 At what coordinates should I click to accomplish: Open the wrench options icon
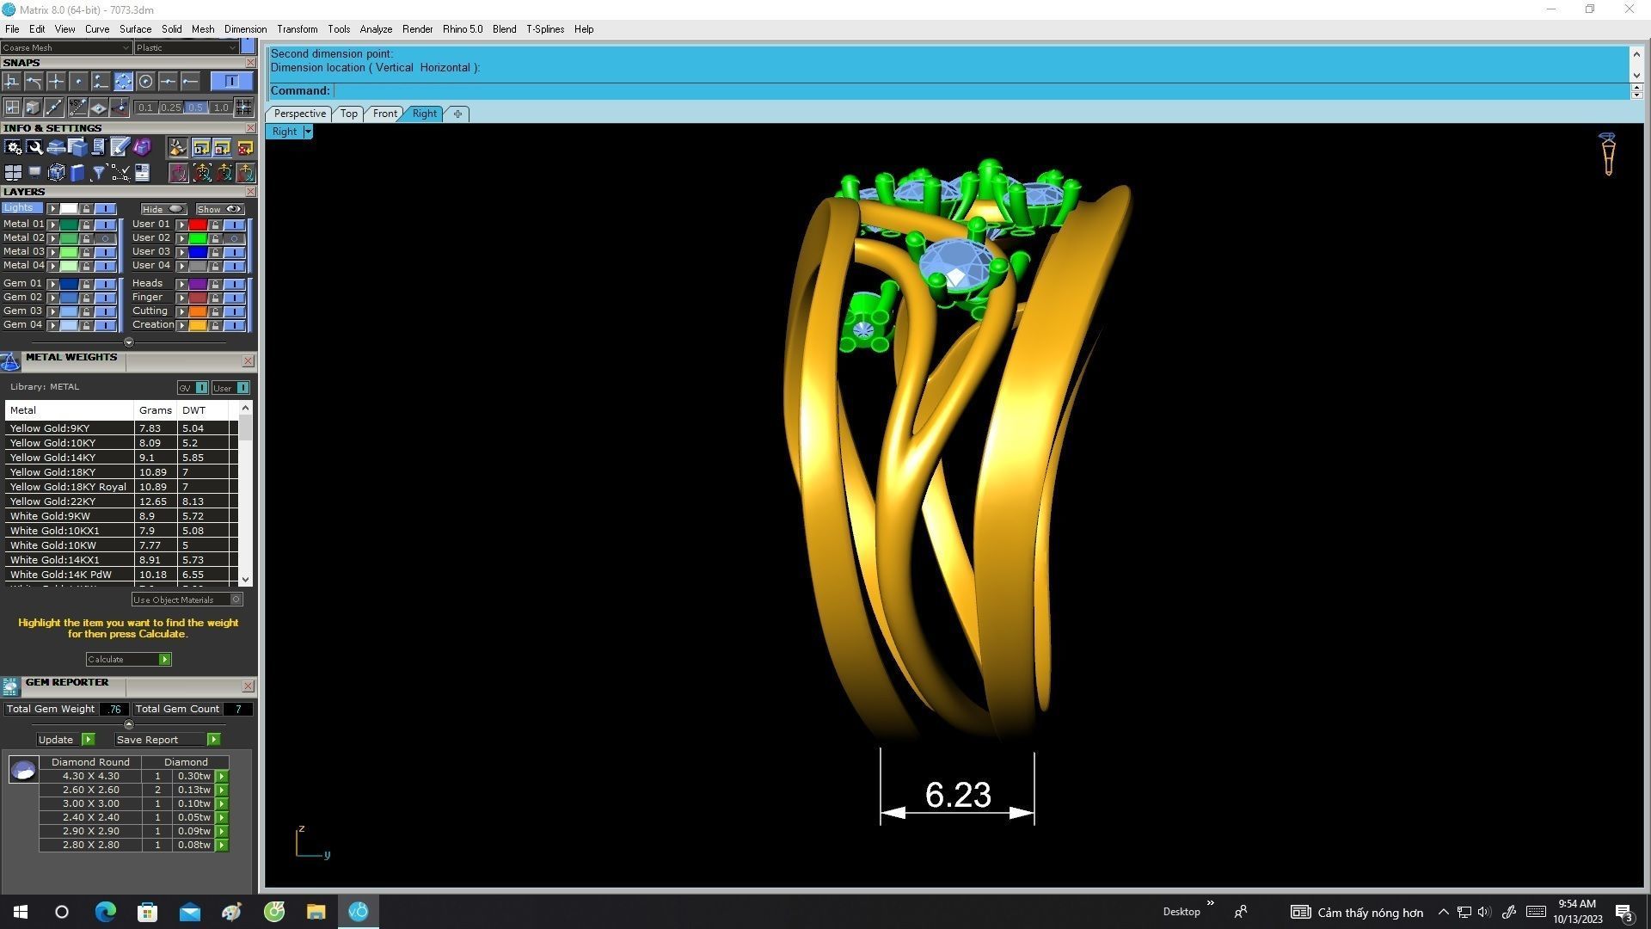[34, 148]
